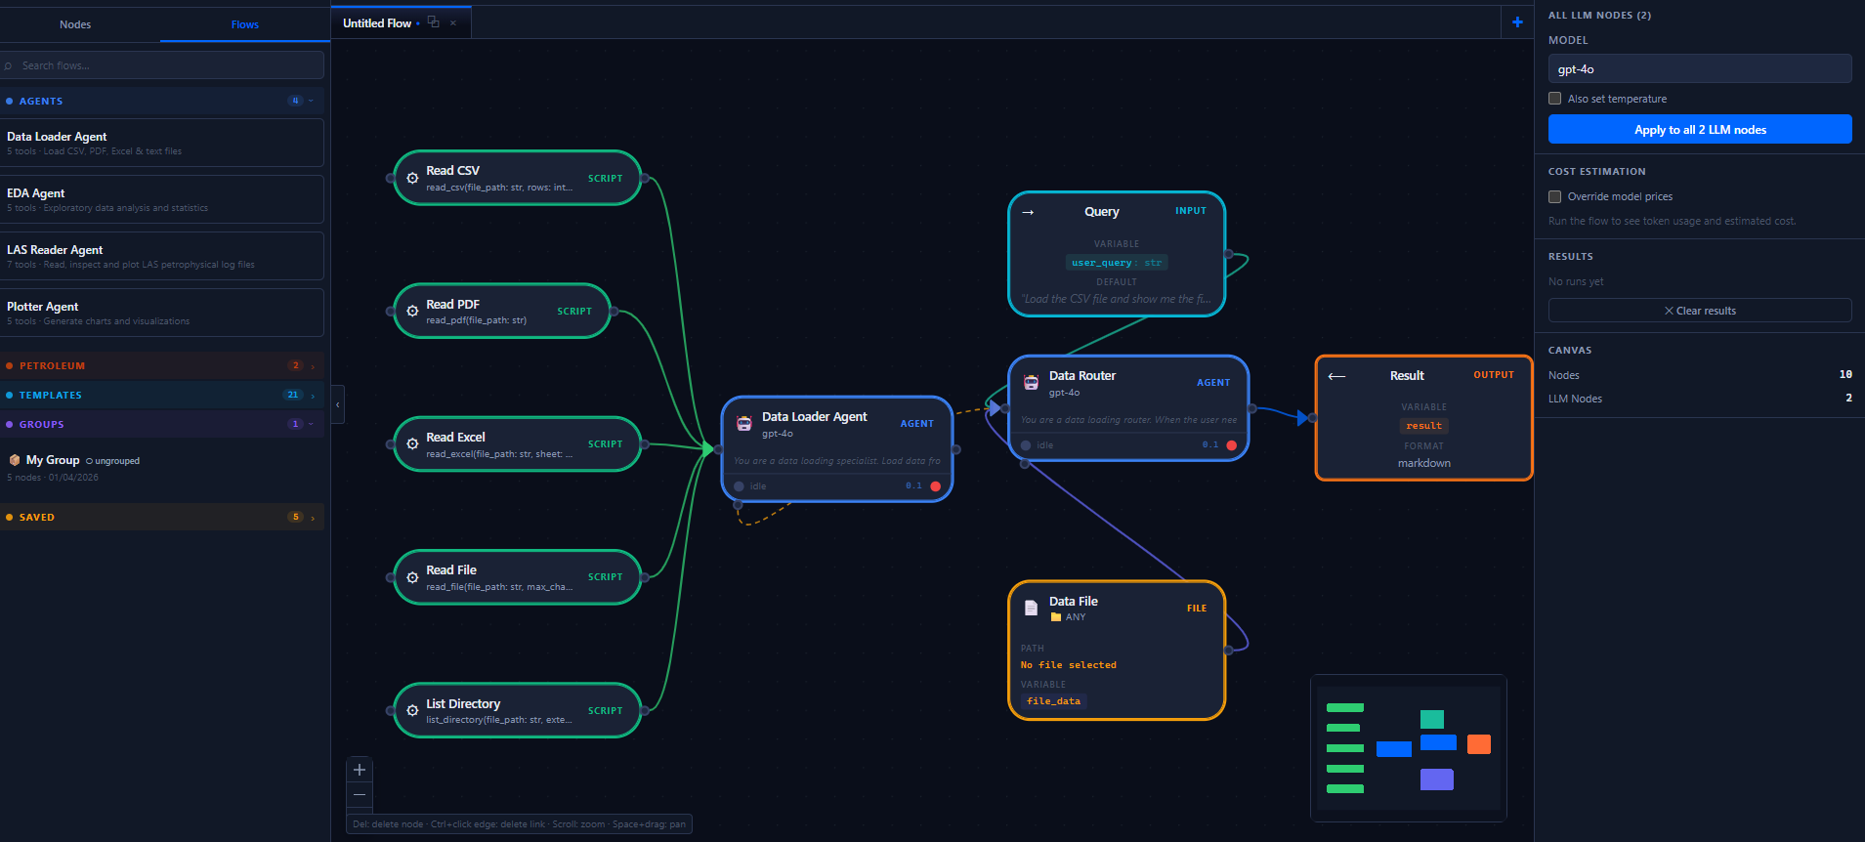
Task: Click Apply to all 2 LLM nodes
Action: click(x=1700, y=130)
